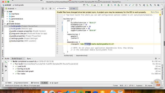
Task: Hide the Project panel with minus icon
Action: pos(54,9)
